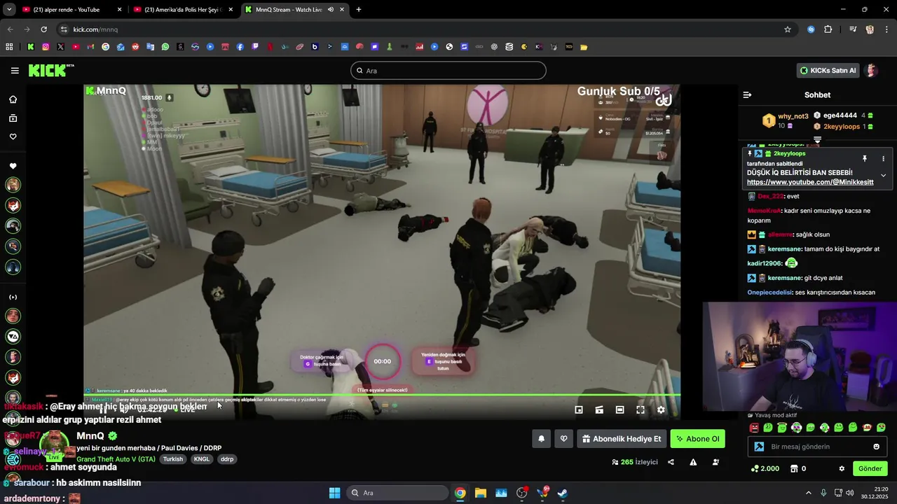
Task: Open the Twitch bookmark
Action: click(255, 47)
